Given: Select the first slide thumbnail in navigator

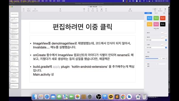Looking at the screenshot, I should click(x=14, y=15).
